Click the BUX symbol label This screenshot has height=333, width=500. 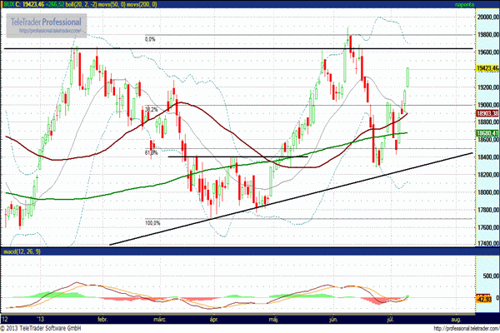pos(10,5)
